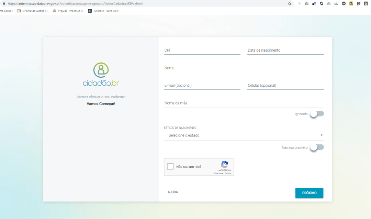Click the circular sync arrows extension icon

coord(322,3)
